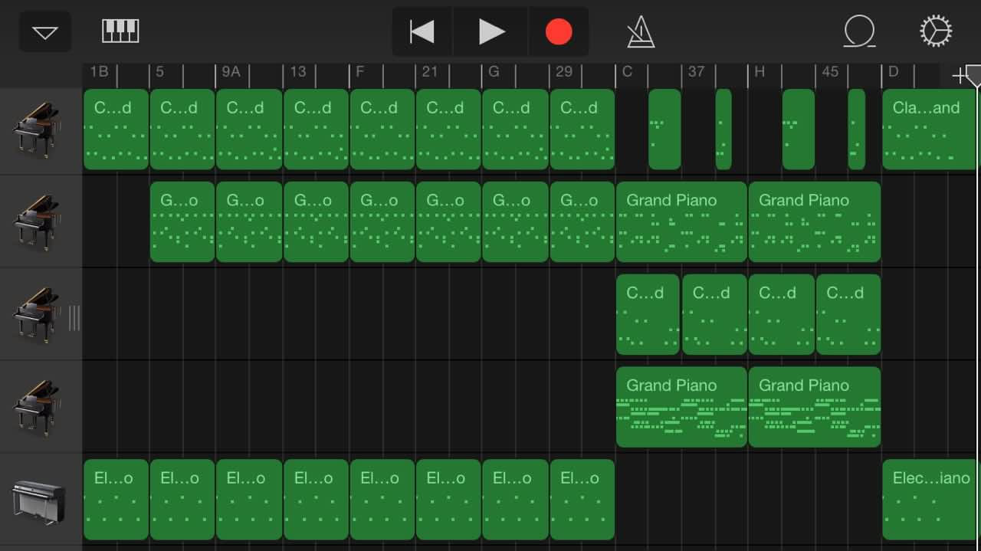Tap section marker F on the ruler
This screenshot has height=551, width=981.
coord(359,72)
